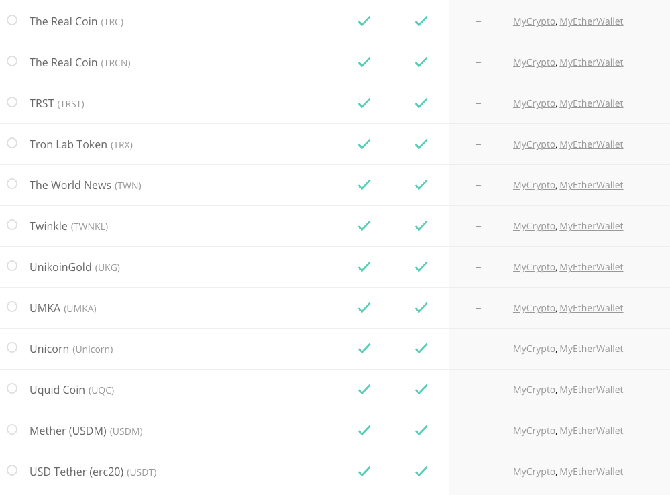This screenshot has height=495, width=670.
Task: Choose the Tron Lab Token radio option
Action: pyautogui.click(x=12, y=143)
